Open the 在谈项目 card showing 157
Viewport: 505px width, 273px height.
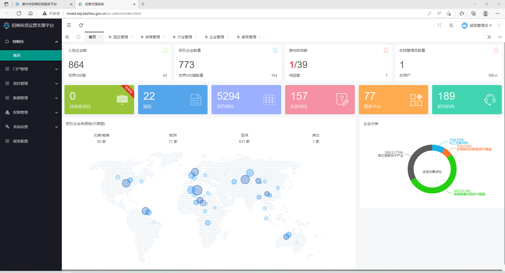(x=320, y=99)
